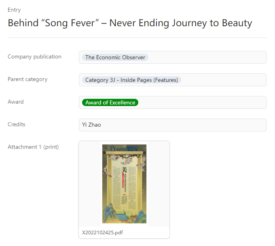Click the Attachment 1 (print) label
This screenshot has height=246, width=275.
pyautogui.click(x=33, y=147)
